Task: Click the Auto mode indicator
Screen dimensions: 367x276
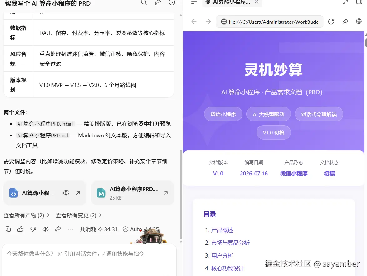Action: point(132,229)
